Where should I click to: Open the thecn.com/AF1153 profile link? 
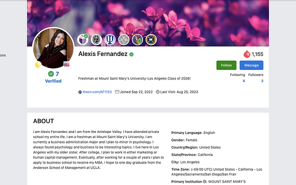(x=97, y=92)
